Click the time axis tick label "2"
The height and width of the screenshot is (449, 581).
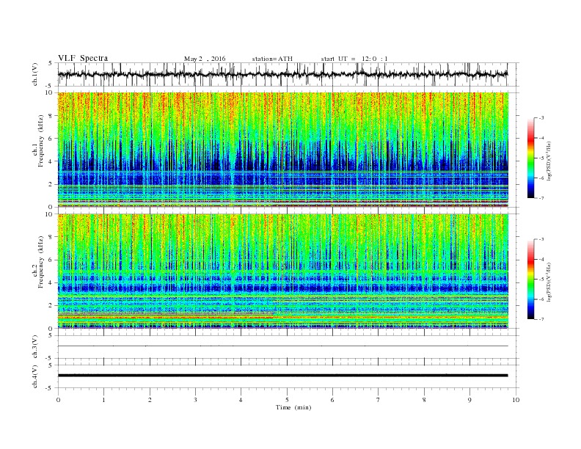[x=150, y=400]
